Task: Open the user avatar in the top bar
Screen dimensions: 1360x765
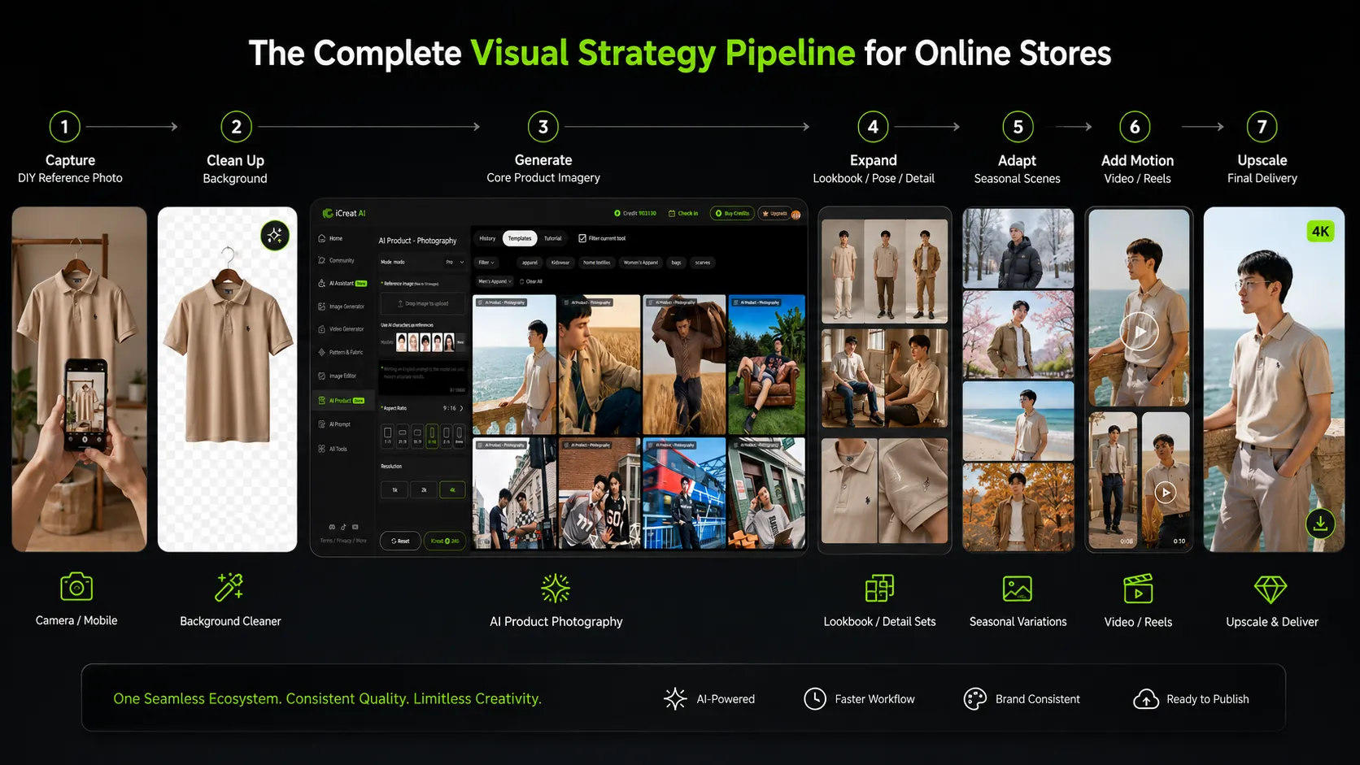Action: [796, 214]
